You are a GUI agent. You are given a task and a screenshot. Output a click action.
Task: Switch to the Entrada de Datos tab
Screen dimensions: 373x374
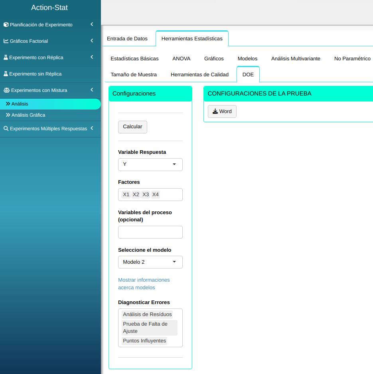[127, 39]
